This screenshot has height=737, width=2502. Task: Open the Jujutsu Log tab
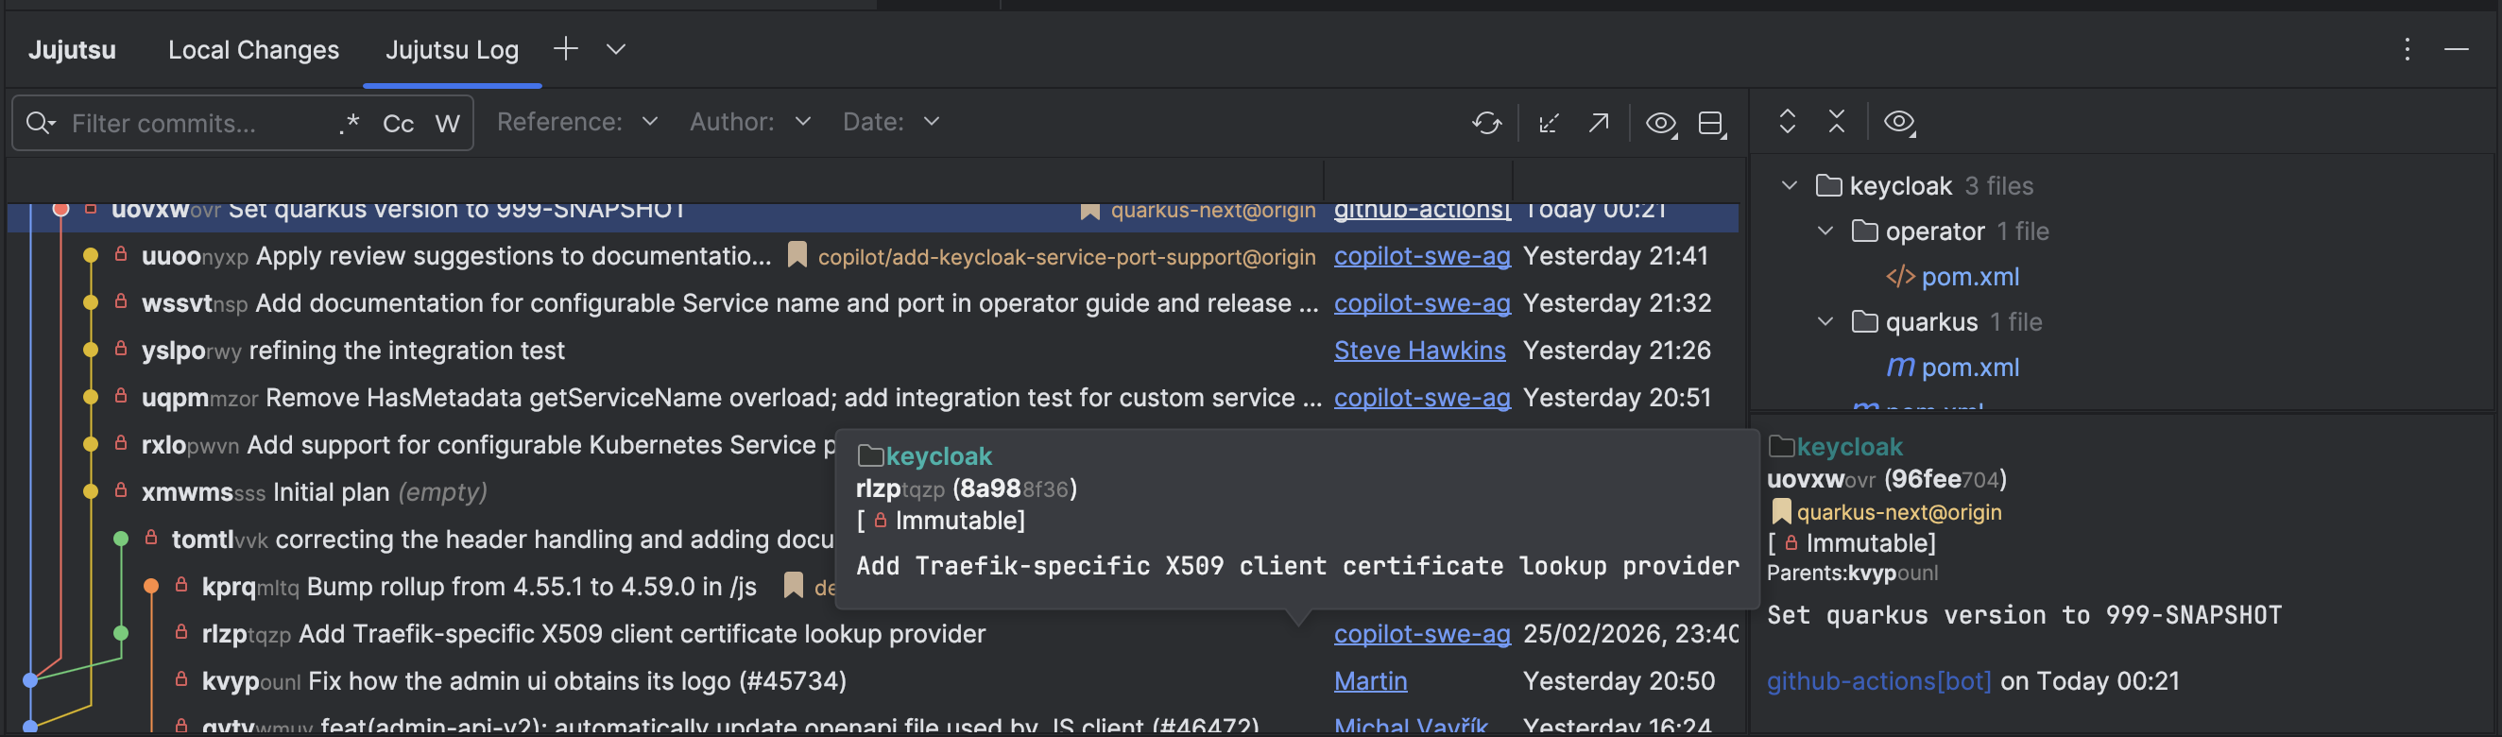[x=452, y=49]
